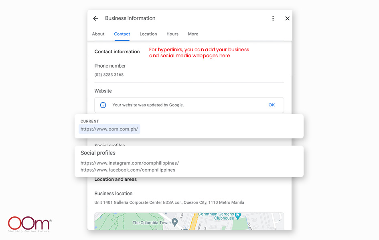Open the three-dot more options menu
Viewport: 379px width, 240px height.
[x=273, y=18]
